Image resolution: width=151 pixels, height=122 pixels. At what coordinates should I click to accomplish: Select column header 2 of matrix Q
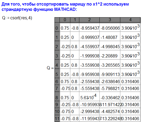click(89, 20)
